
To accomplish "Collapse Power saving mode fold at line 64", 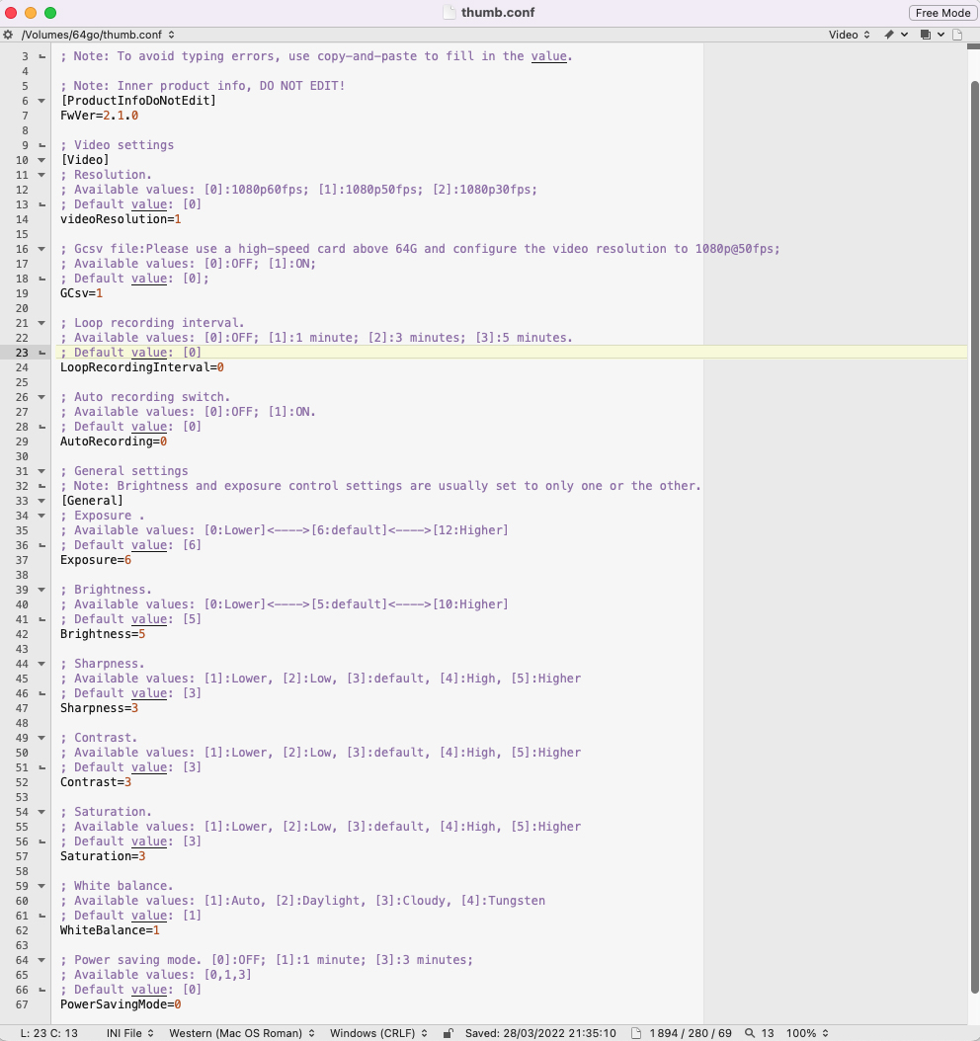I will point(41,960).
